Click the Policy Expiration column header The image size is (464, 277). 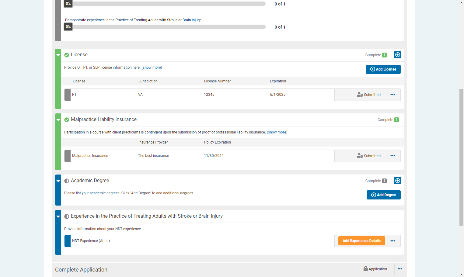coord(217,142)
